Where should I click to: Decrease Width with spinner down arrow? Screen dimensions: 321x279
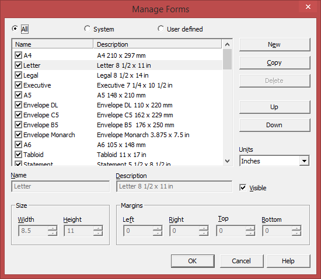pos(53,233)
